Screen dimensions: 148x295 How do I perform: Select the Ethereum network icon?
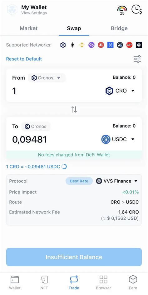[72, 45]
